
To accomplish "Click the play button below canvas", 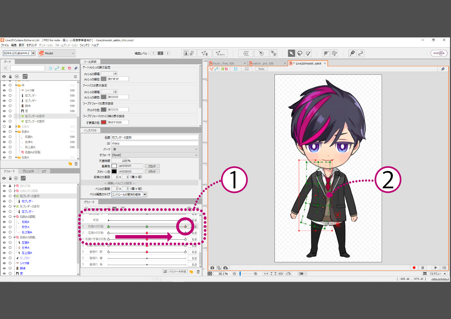I will click(436, 268).
